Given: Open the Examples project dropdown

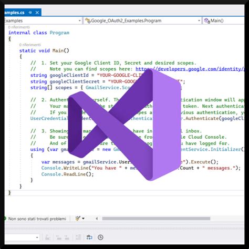Looking at the screenshot, I should tap(79, 20).
